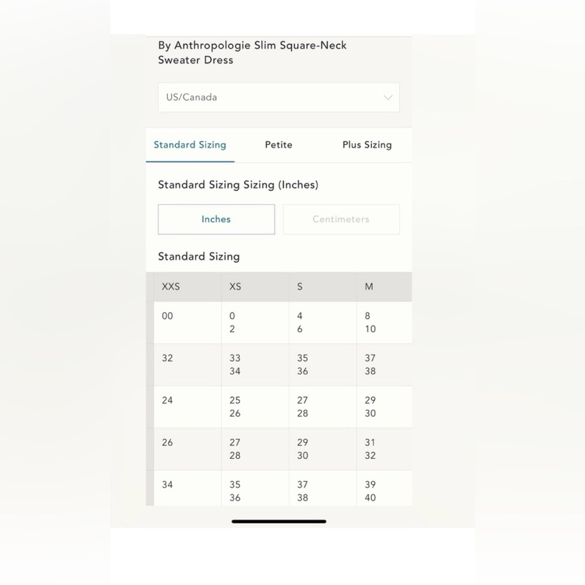Click the 33 34 bust cell under XS

[x=255, y=365]
